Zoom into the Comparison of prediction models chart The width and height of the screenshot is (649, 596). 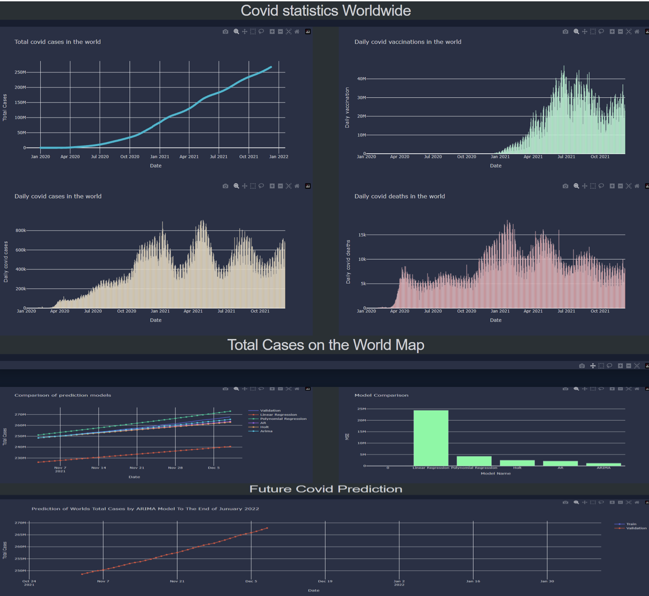[x=236, y=389]
